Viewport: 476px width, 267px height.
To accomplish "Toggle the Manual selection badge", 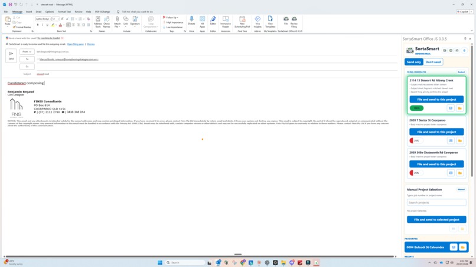I will click(461, 189).
